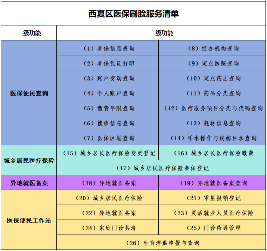Click the 西夏区医保刷脸服务清单 title
The height and width of the screenshot is (251, 267).
133,14
